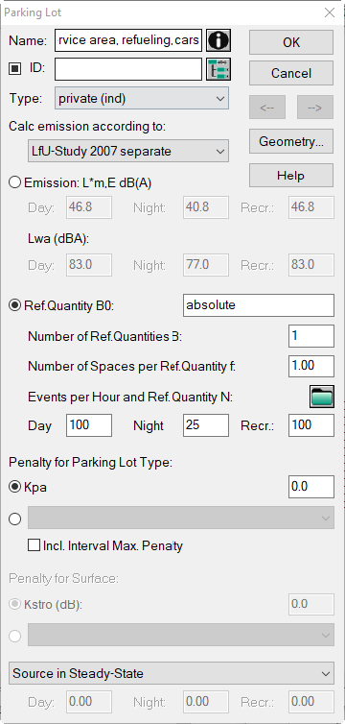This screenshot has height=724, width=345.
Task: Select the Emission L*m,E dB(A) radio button
Action: click(x=15, y=182)
